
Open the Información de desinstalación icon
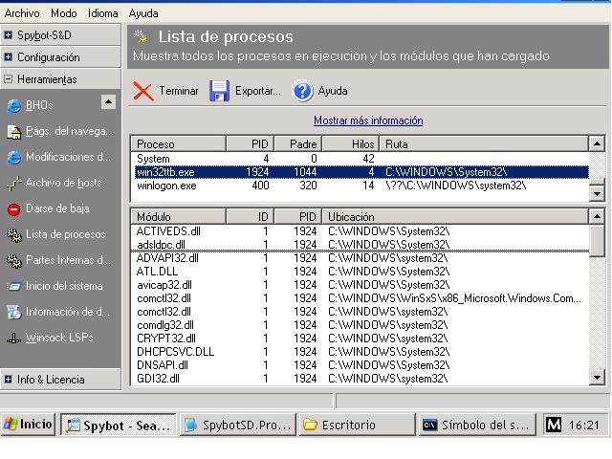coord(14,313)
